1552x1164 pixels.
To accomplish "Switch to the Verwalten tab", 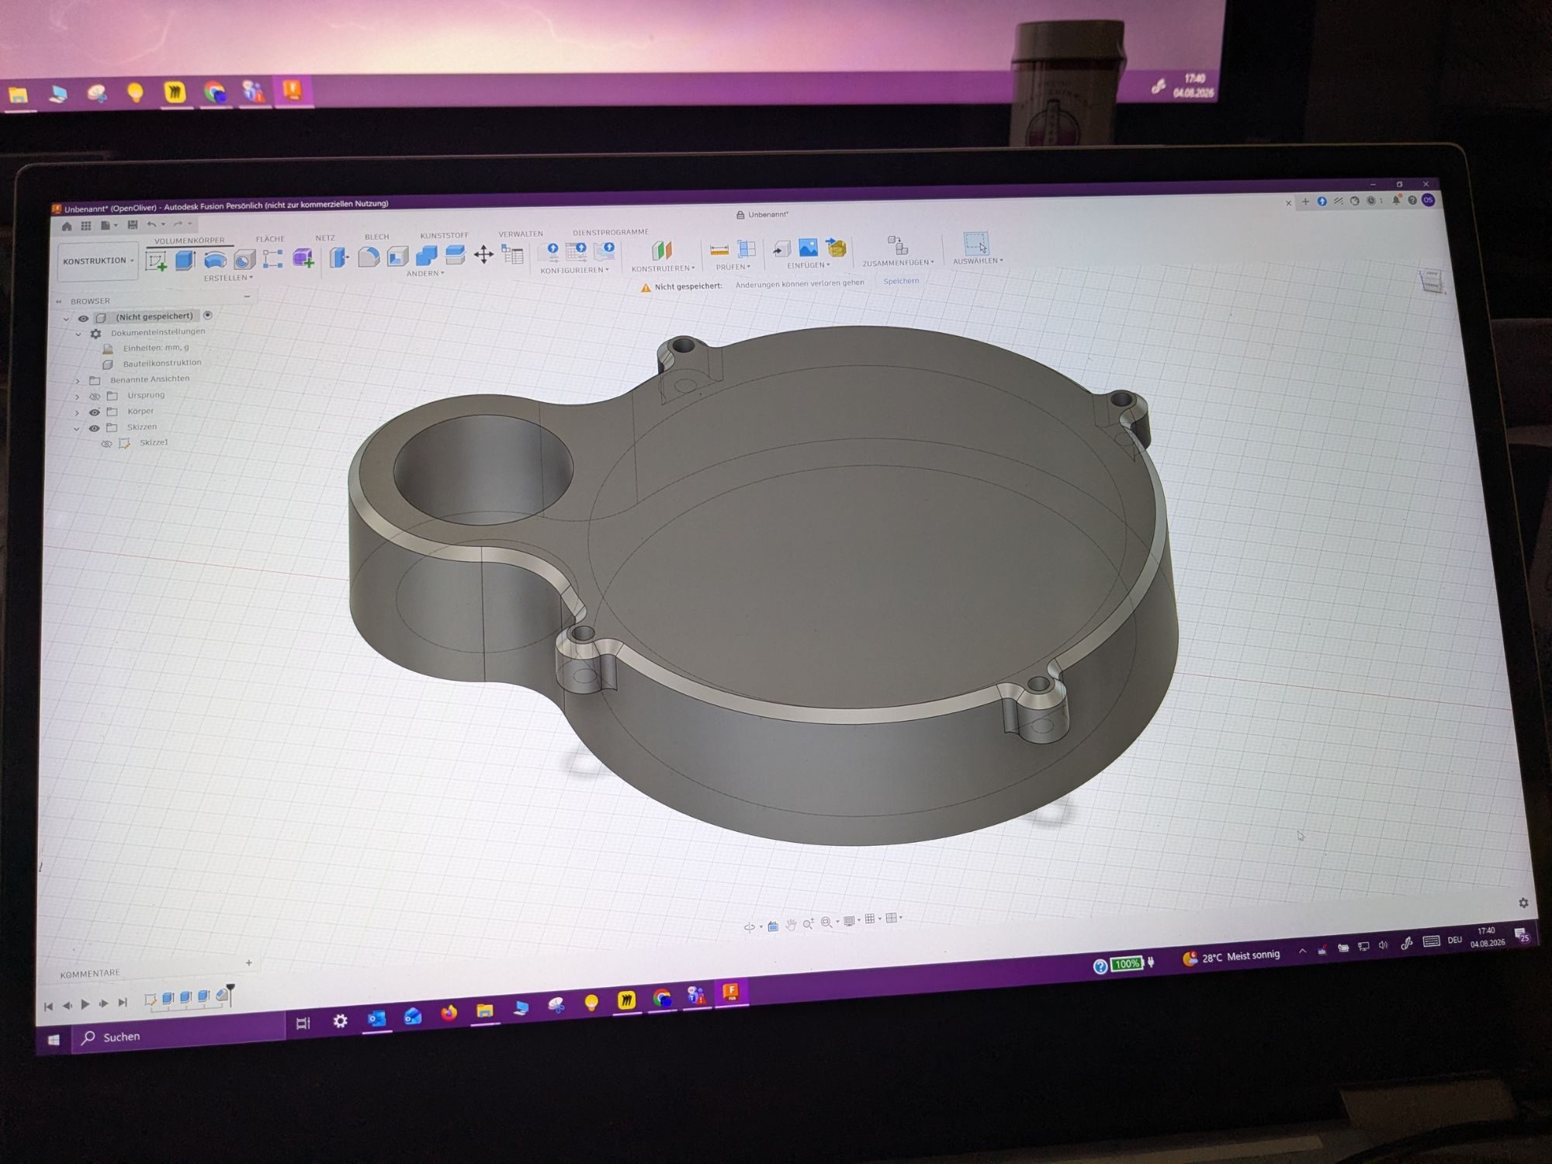I will [x=521, y=234].
